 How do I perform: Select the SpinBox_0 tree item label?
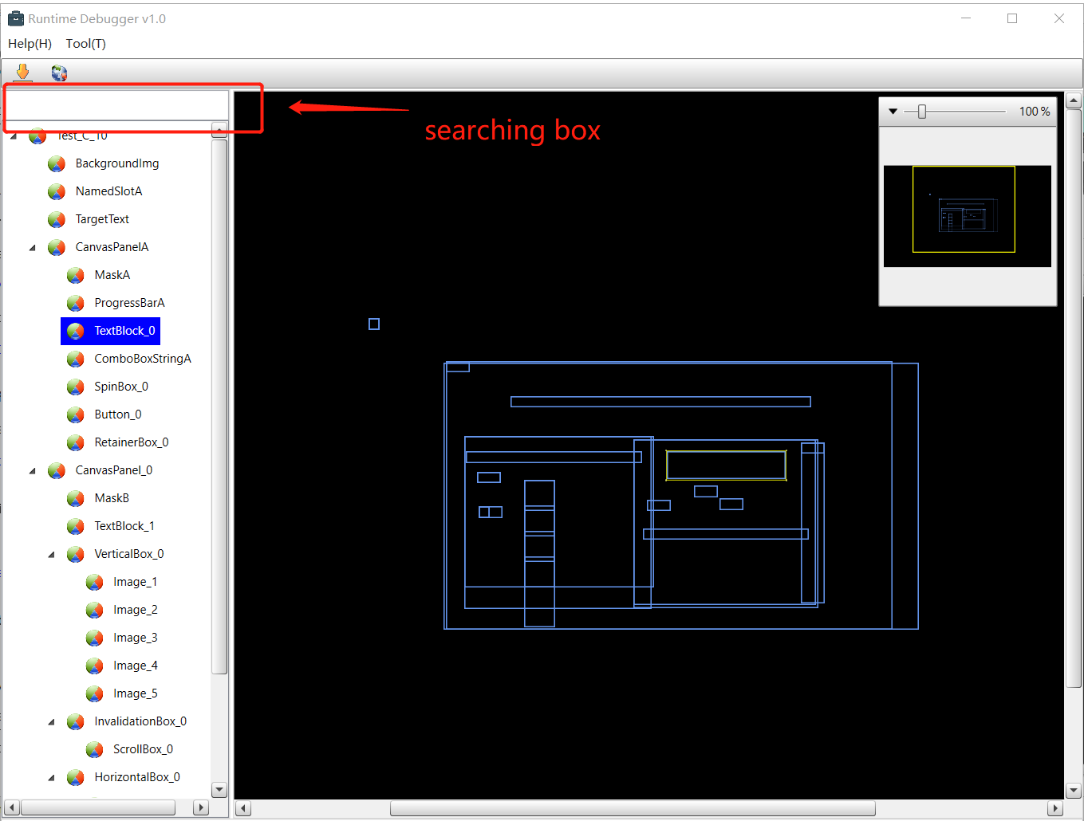121,387
